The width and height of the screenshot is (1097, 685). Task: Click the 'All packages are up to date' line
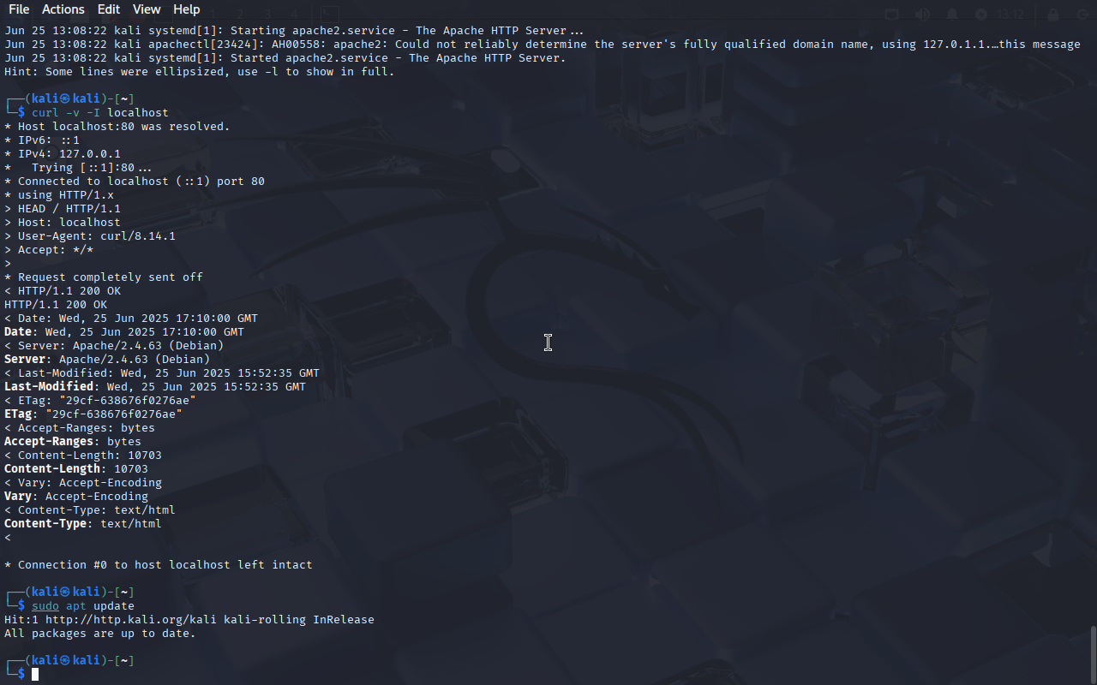(100, 634)
